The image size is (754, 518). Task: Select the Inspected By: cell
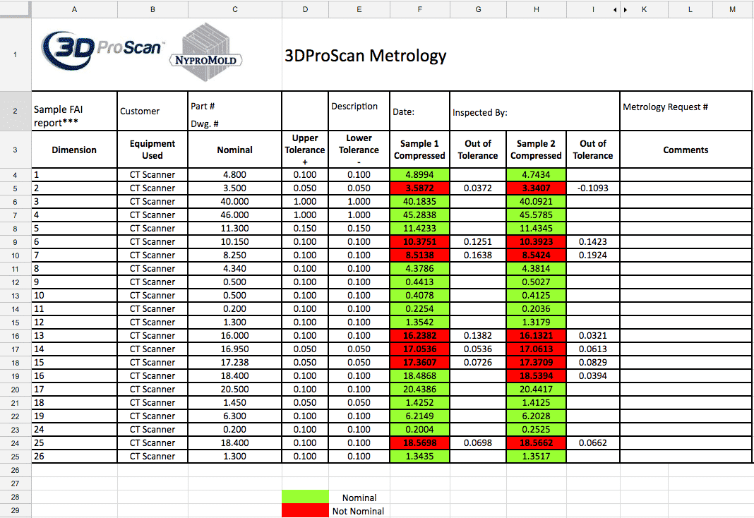(534, 111)
